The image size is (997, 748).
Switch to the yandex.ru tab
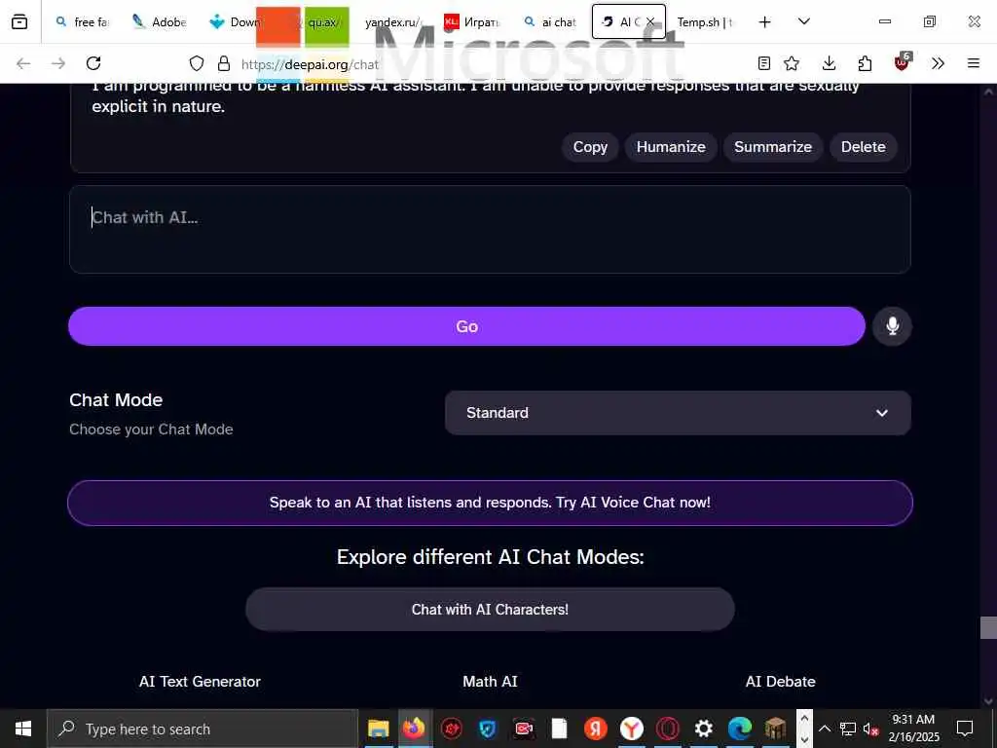point(392,22)
